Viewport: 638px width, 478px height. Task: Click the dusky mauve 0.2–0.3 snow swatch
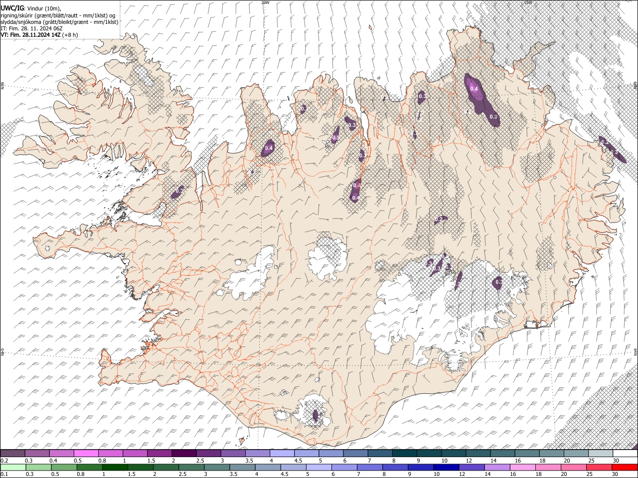click(x=13, y=454)
